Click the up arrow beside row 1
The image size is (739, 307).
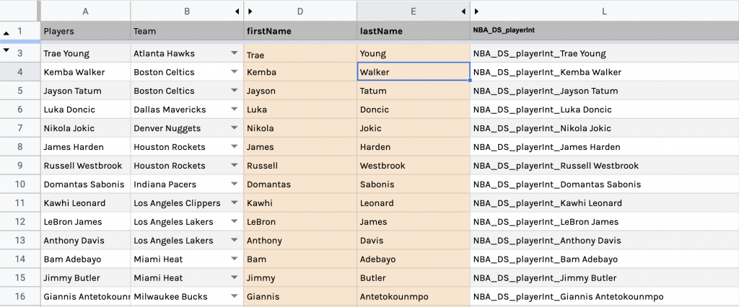[7, 32]
